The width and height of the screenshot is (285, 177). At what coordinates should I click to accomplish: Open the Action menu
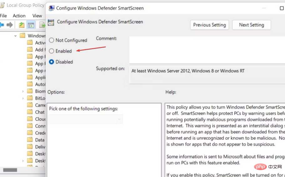19,16
